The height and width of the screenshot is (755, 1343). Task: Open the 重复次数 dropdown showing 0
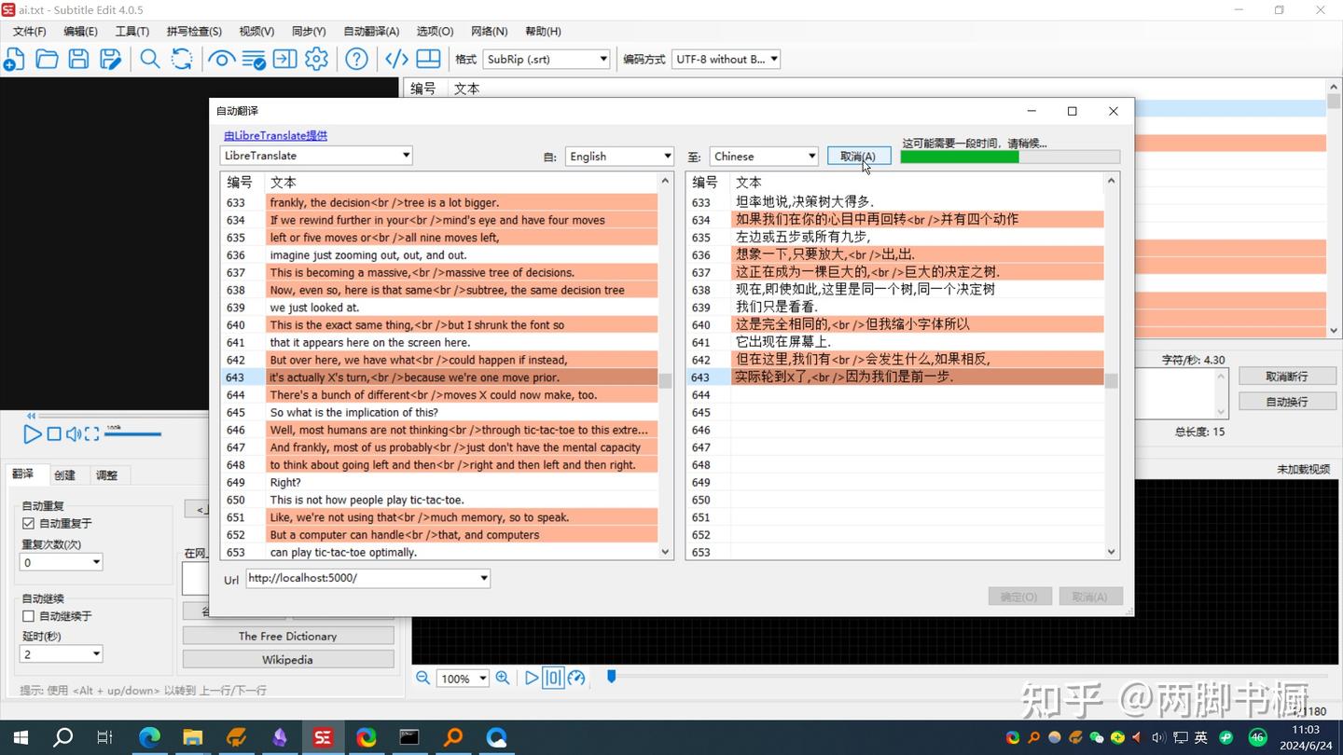(61, 562)
